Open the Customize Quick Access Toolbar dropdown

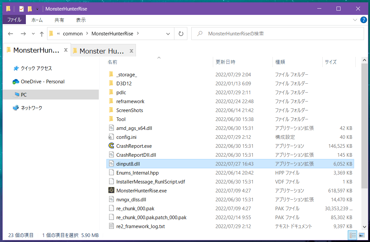(37, 9)
